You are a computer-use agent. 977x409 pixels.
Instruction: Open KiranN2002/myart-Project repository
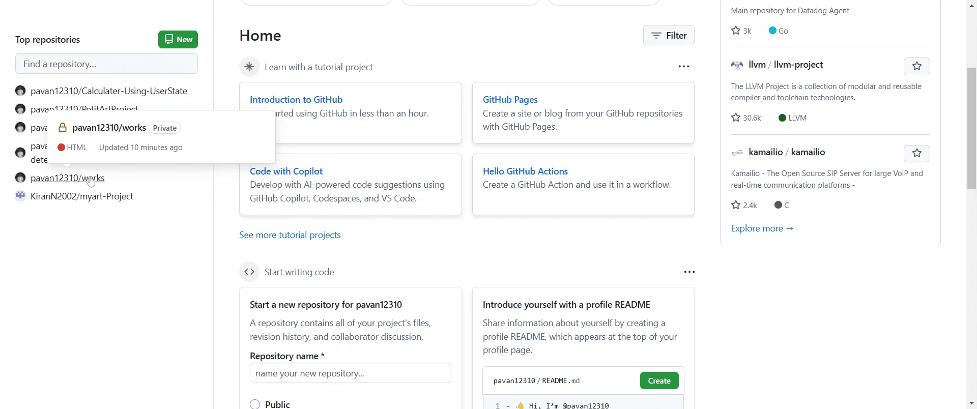pyautogui.click(x=82, y=196)
